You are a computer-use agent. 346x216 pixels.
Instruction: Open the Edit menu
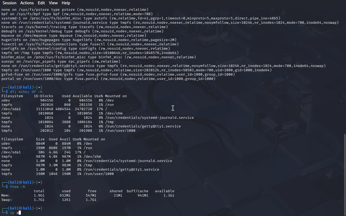[41, 3]
